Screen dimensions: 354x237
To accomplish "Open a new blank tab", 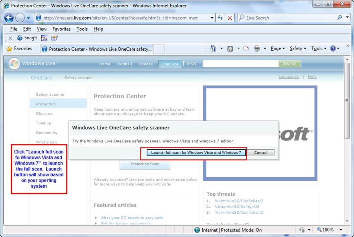I will pos(159,49).
